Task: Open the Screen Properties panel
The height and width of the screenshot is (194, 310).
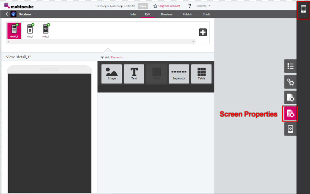Action: coord(290,114)
